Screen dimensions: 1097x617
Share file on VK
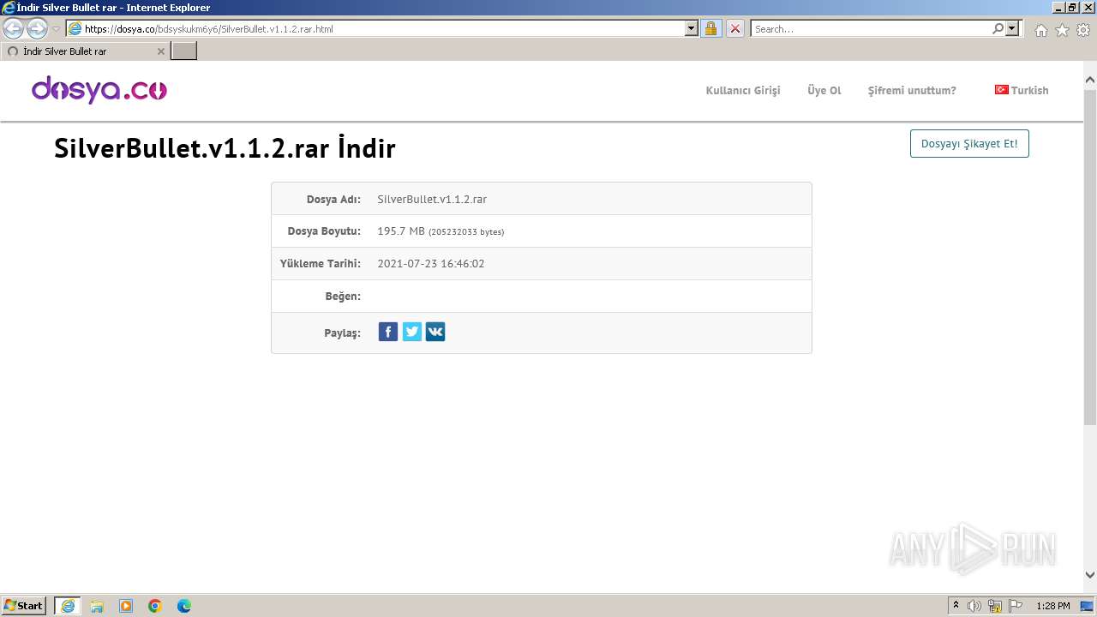tap(435, 332)
